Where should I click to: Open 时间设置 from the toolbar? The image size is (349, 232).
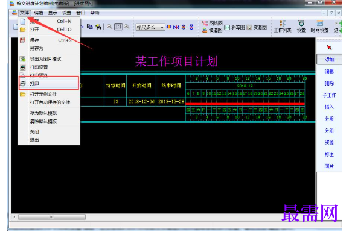pos(319,27)
